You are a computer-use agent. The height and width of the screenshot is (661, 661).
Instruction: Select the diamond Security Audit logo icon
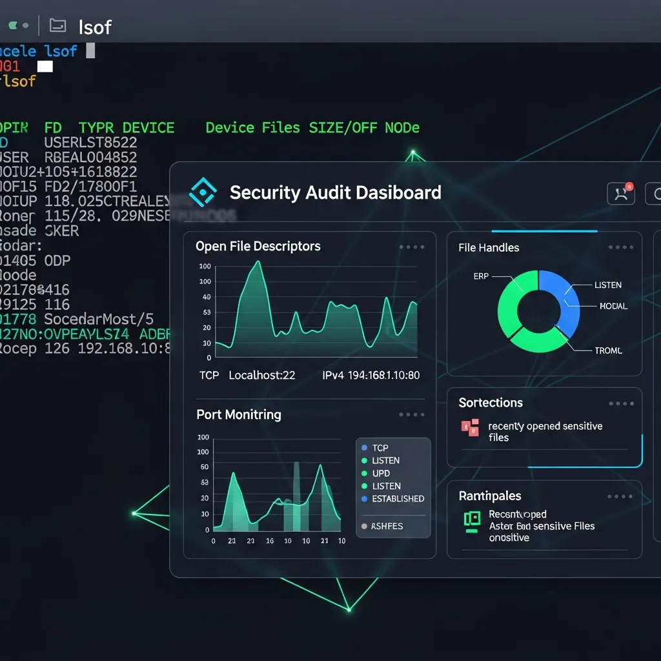tap(202, 192)
